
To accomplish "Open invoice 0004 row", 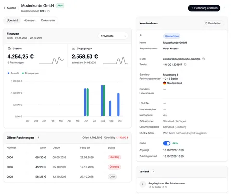I will click(67, 157).
